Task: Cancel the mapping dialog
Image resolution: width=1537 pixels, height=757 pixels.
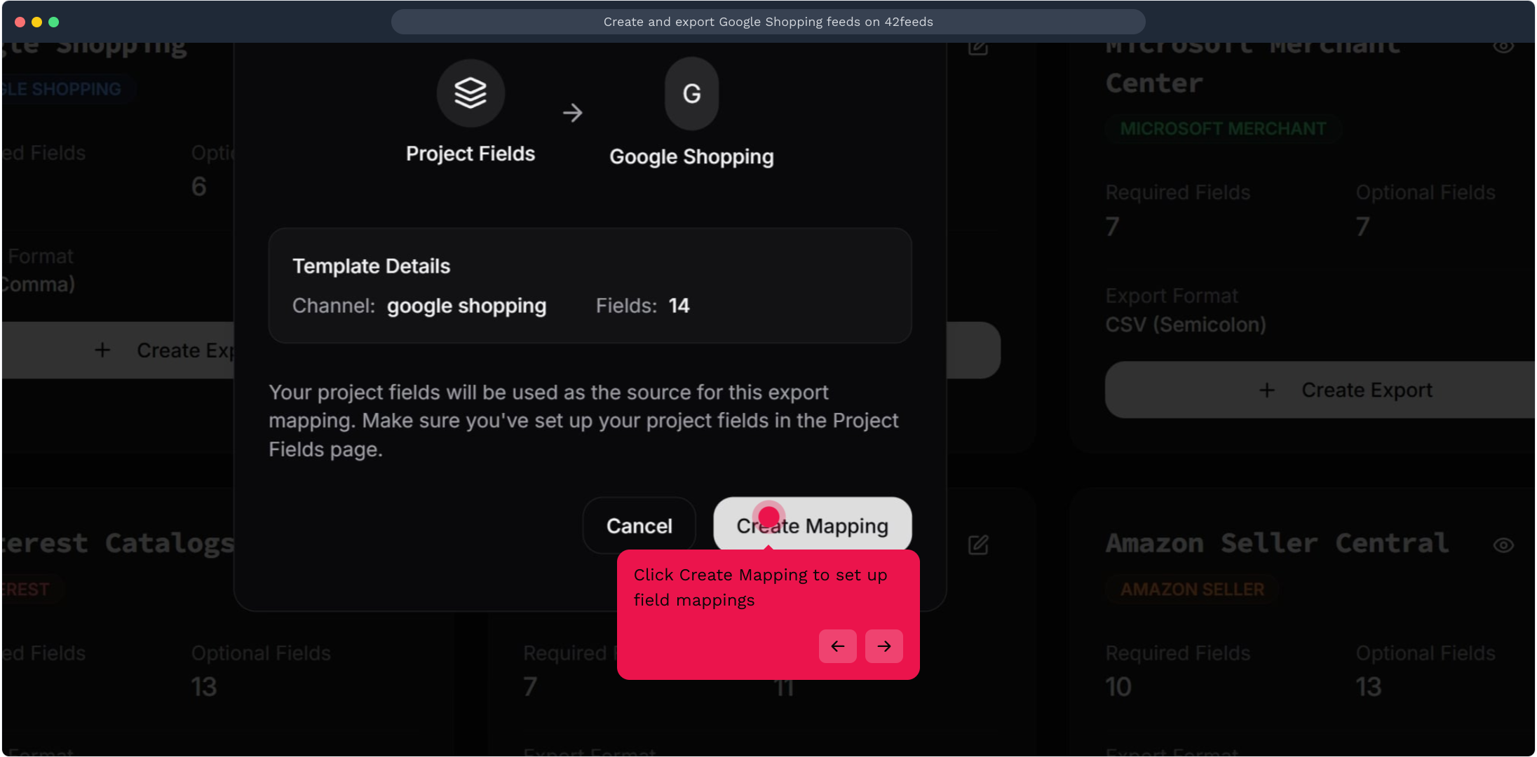Action: click(639, 526)
